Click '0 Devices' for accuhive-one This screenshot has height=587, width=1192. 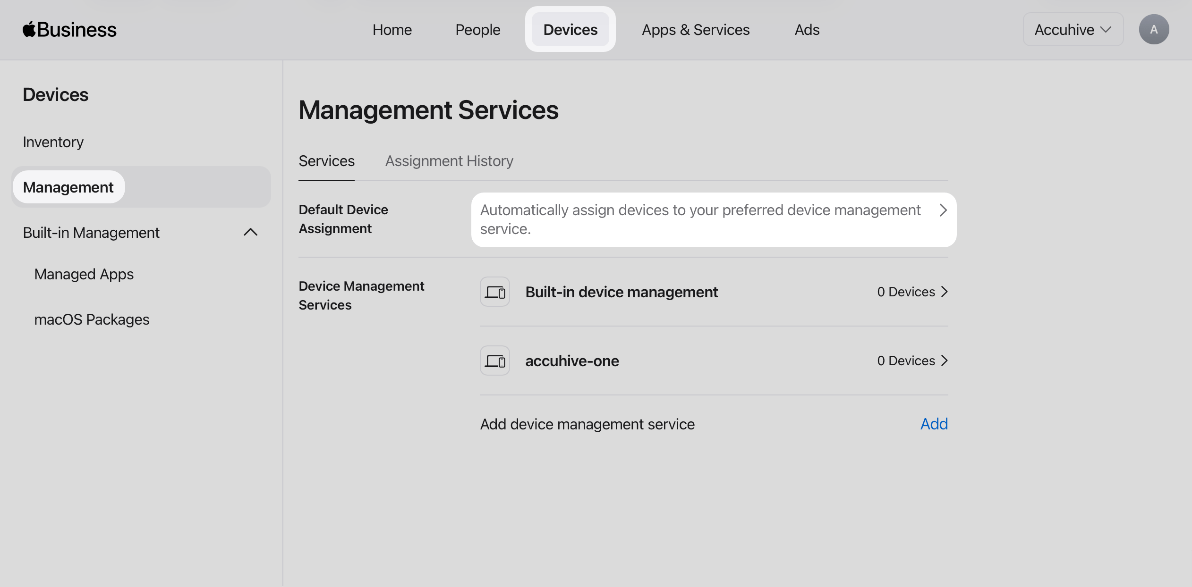tap(906, 361)
